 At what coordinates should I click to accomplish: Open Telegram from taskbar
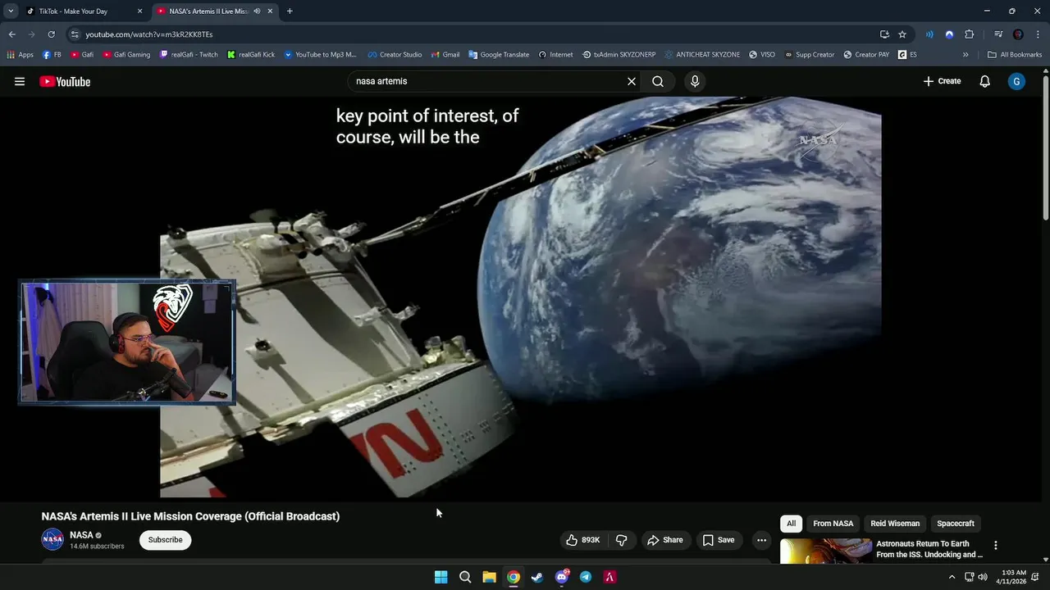[x=586, y=577]
